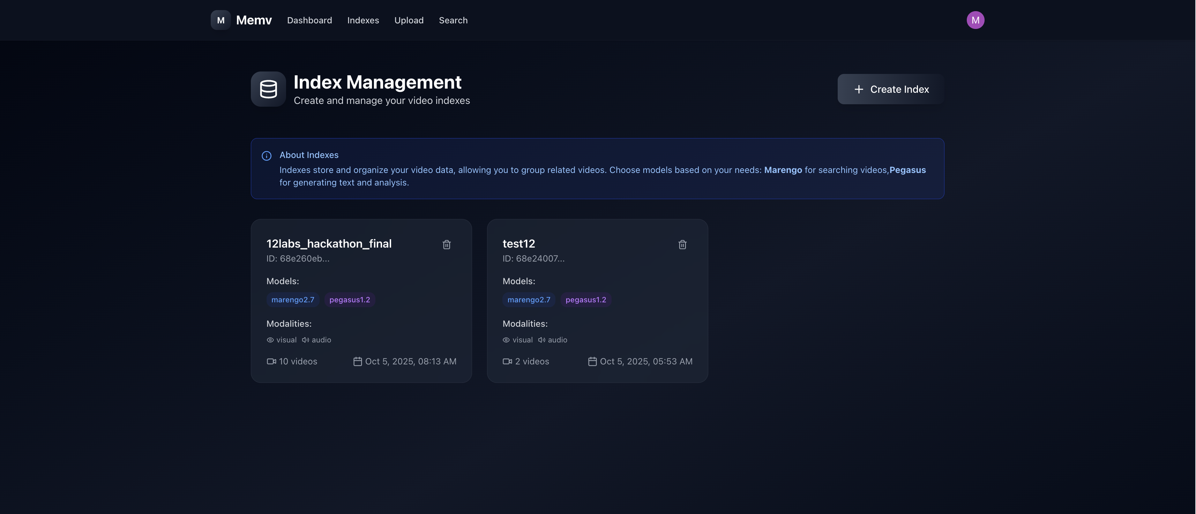
Task: Click the calendar icon by 08:13 AM date
Action: click(x=358, y=361)
